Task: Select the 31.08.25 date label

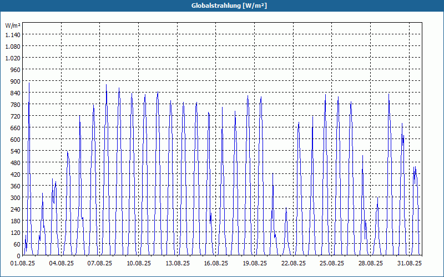Action: [x=410, y=264]
